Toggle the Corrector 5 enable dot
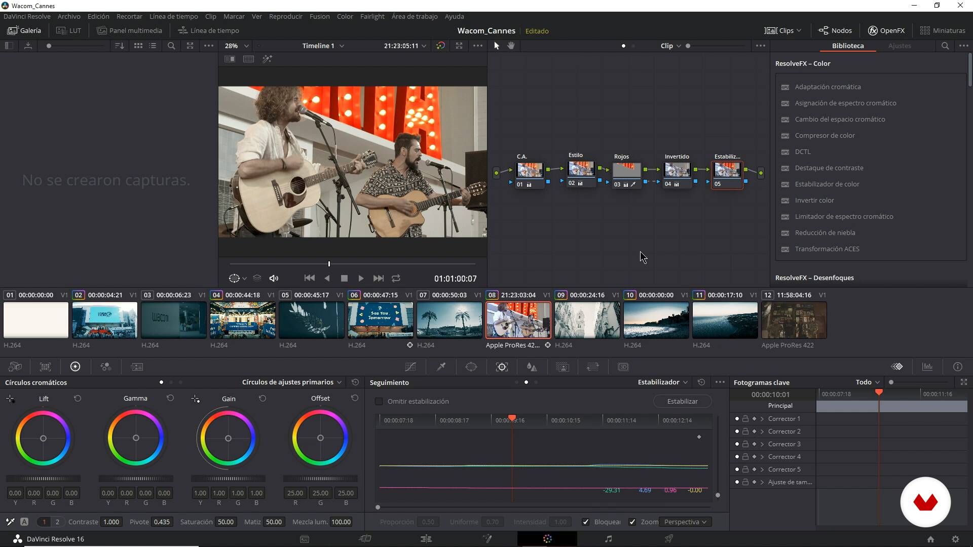The height and width of the screenshot is (547, 973). [737, 470]
